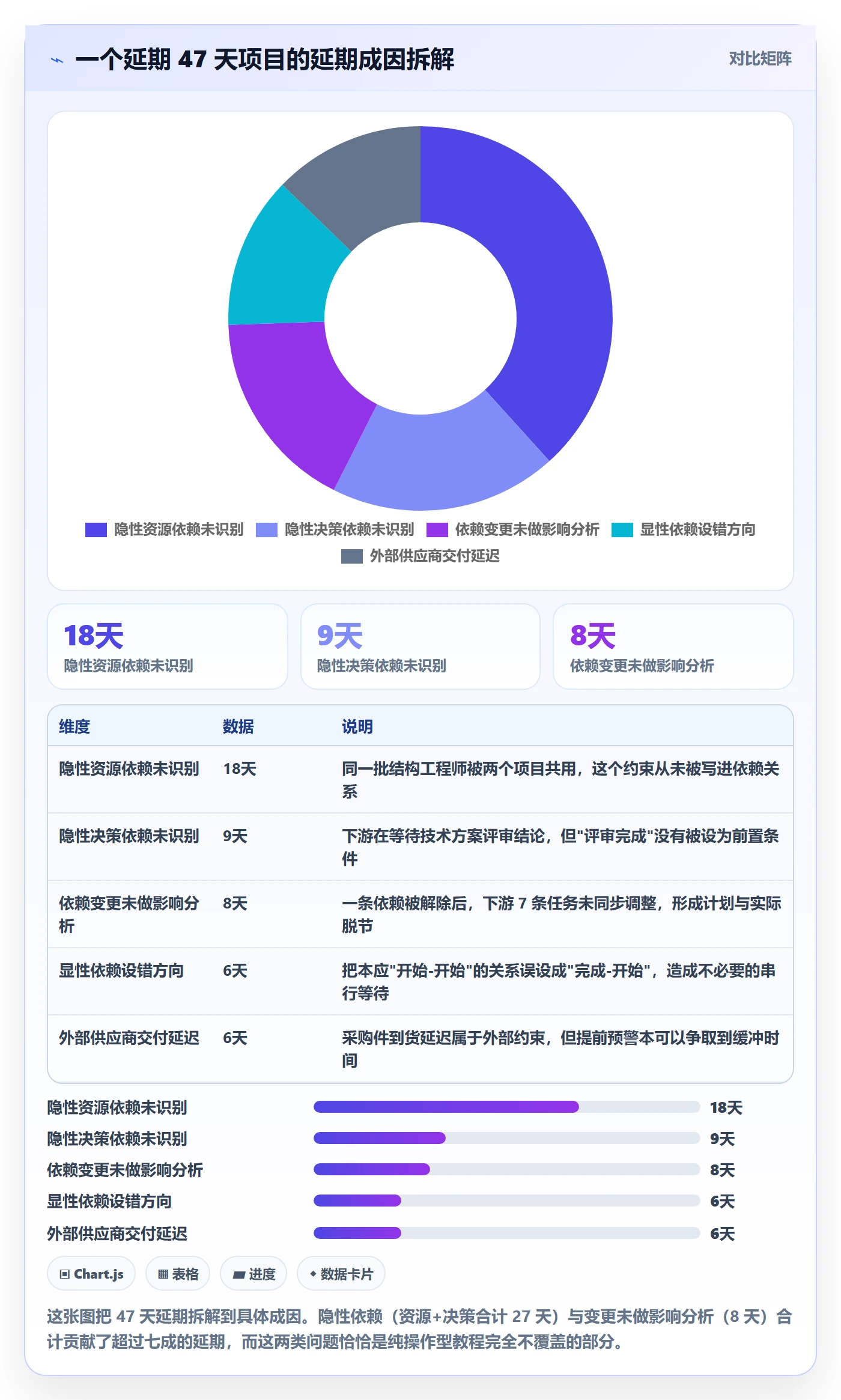The height and width of the screenshot is (1400, 841).
Task: Click progress bar for 依赖变更未做影响分析
Action: [507, 1169]
